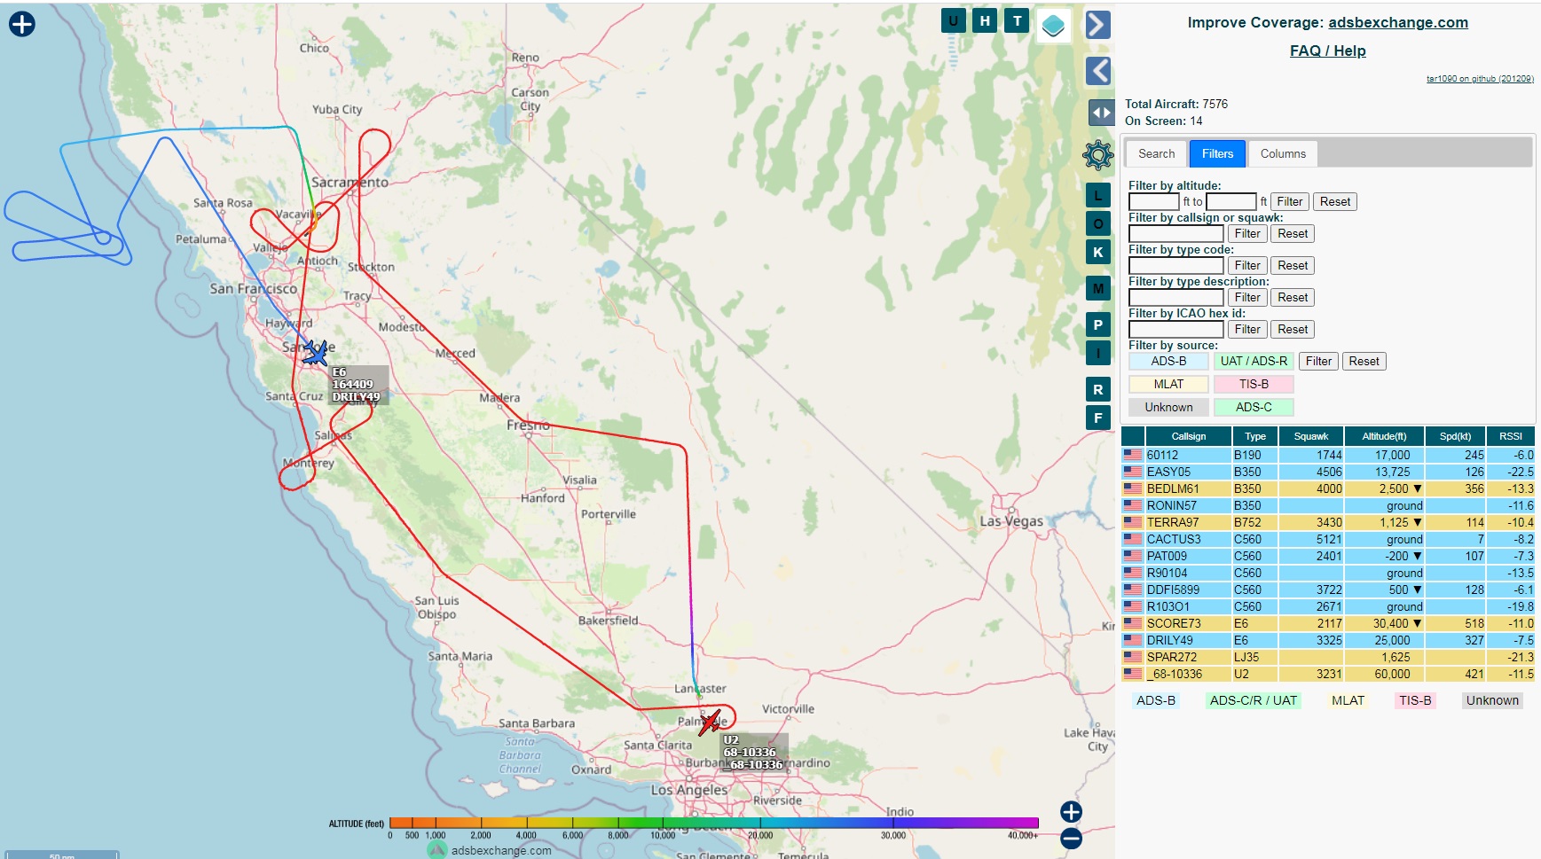Click the ICAO hex id input field

click(1175, 330)
